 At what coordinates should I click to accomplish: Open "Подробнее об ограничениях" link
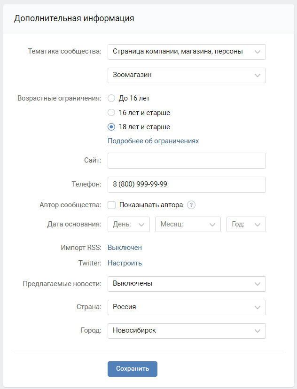tap(153, 141)
